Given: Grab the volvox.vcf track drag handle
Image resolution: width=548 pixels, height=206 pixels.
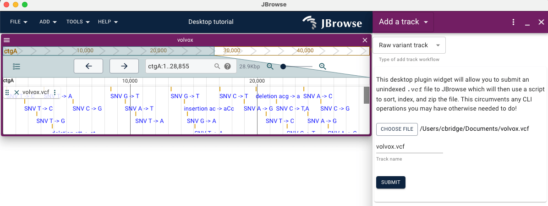Looking at the screenshot, I should pyautogui.click(x=7, y=92).
